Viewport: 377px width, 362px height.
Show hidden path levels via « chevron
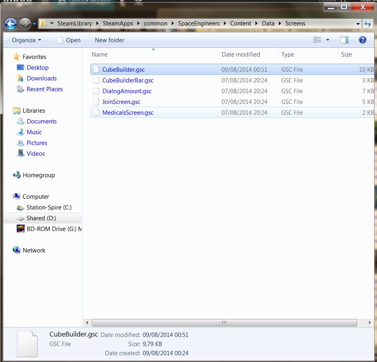52,23
